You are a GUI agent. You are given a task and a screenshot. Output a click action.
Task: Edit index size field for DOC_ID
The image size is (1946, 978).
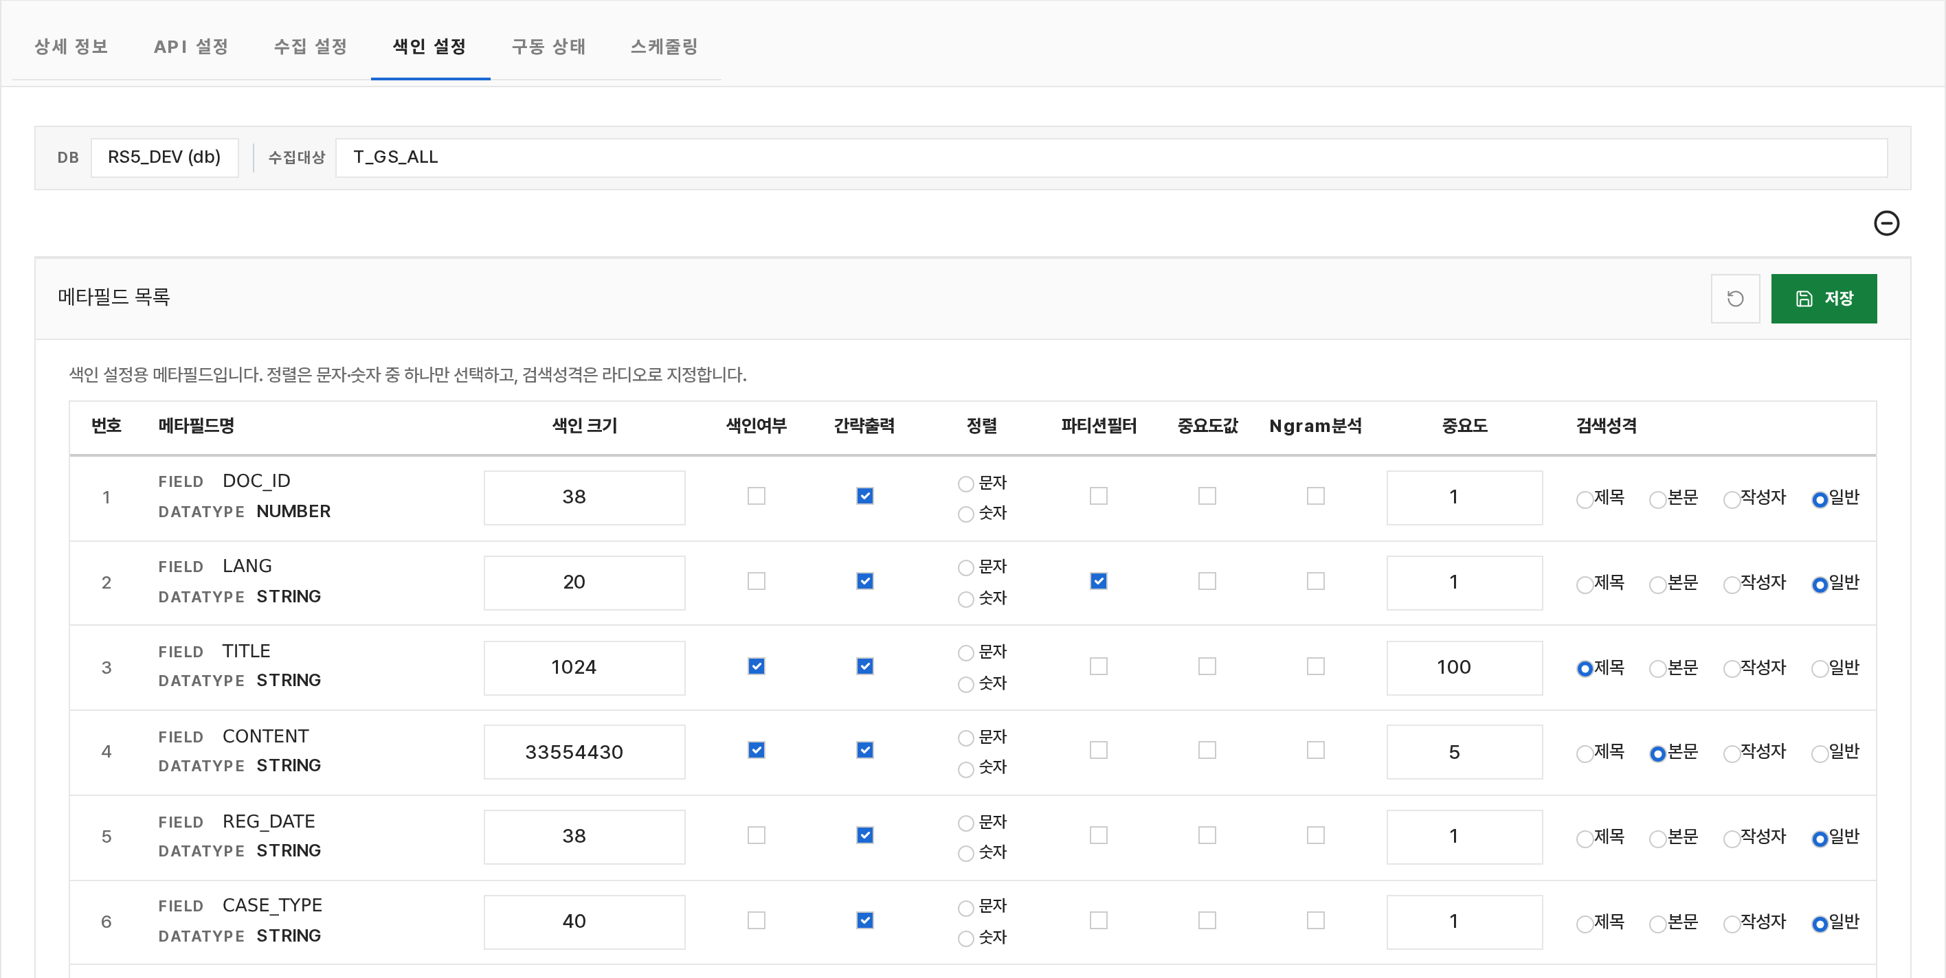pos(584,497)
